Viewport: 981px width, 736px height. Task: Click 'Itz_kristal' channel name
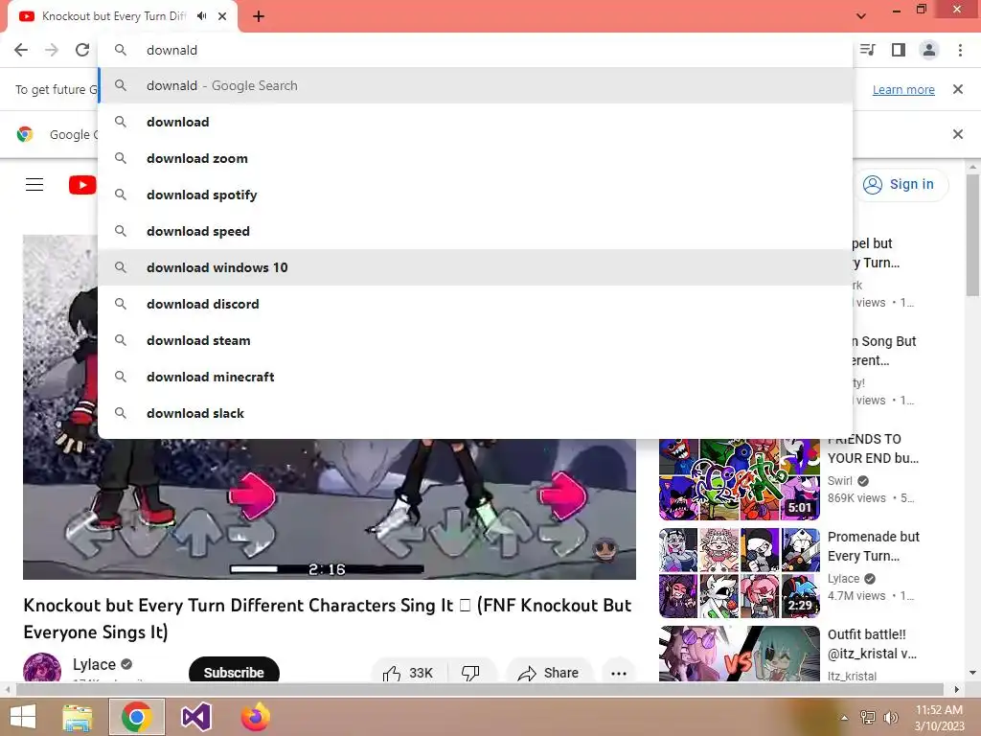(x=852, y=677)
